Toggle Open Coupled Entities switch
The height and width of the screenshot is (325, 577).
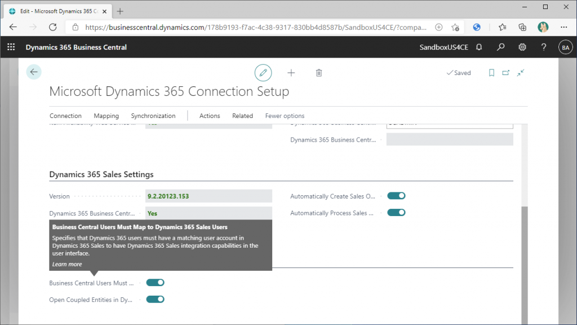[155, 300]
